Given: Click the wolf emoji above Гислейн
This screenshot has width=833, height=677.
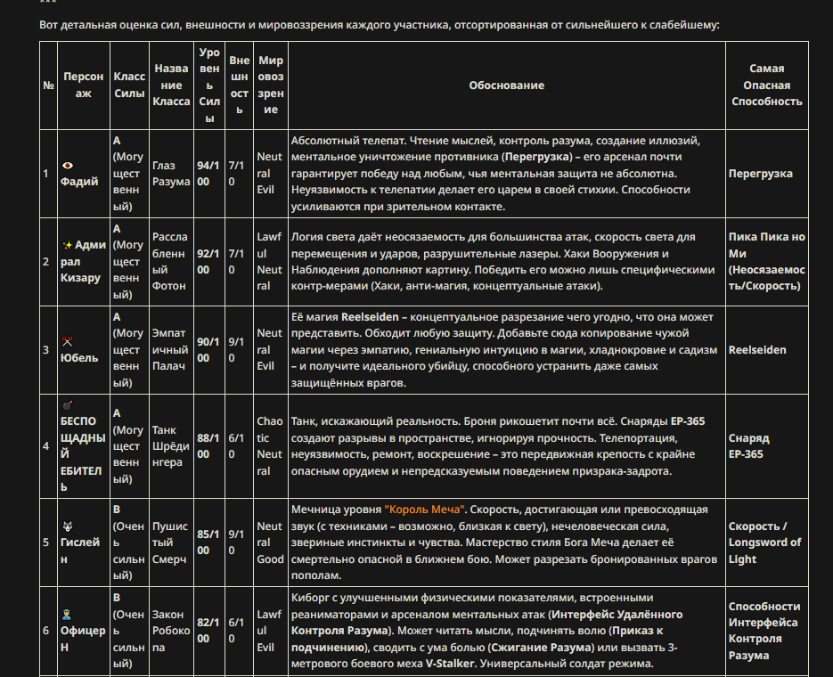Looking at the screenshot, I should tap(67, 526).
